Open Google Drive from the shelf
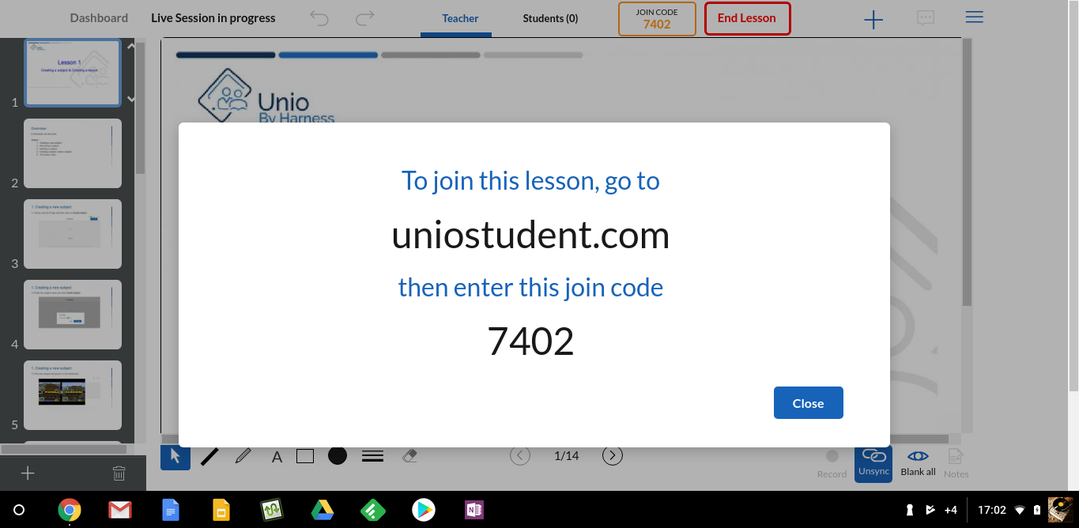Screen dimensions: 1079x528 322,510
